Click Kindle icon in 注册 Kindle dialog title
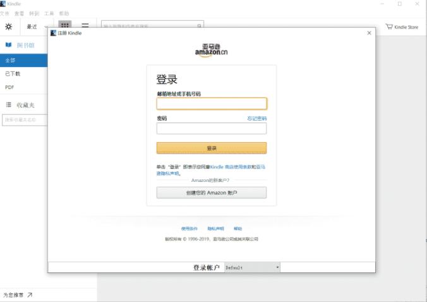Screen dimensions: 427x302 coord(53,33)
